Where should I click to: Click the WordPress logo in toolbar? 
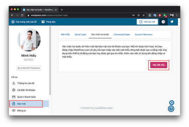(x=13, y=22)
